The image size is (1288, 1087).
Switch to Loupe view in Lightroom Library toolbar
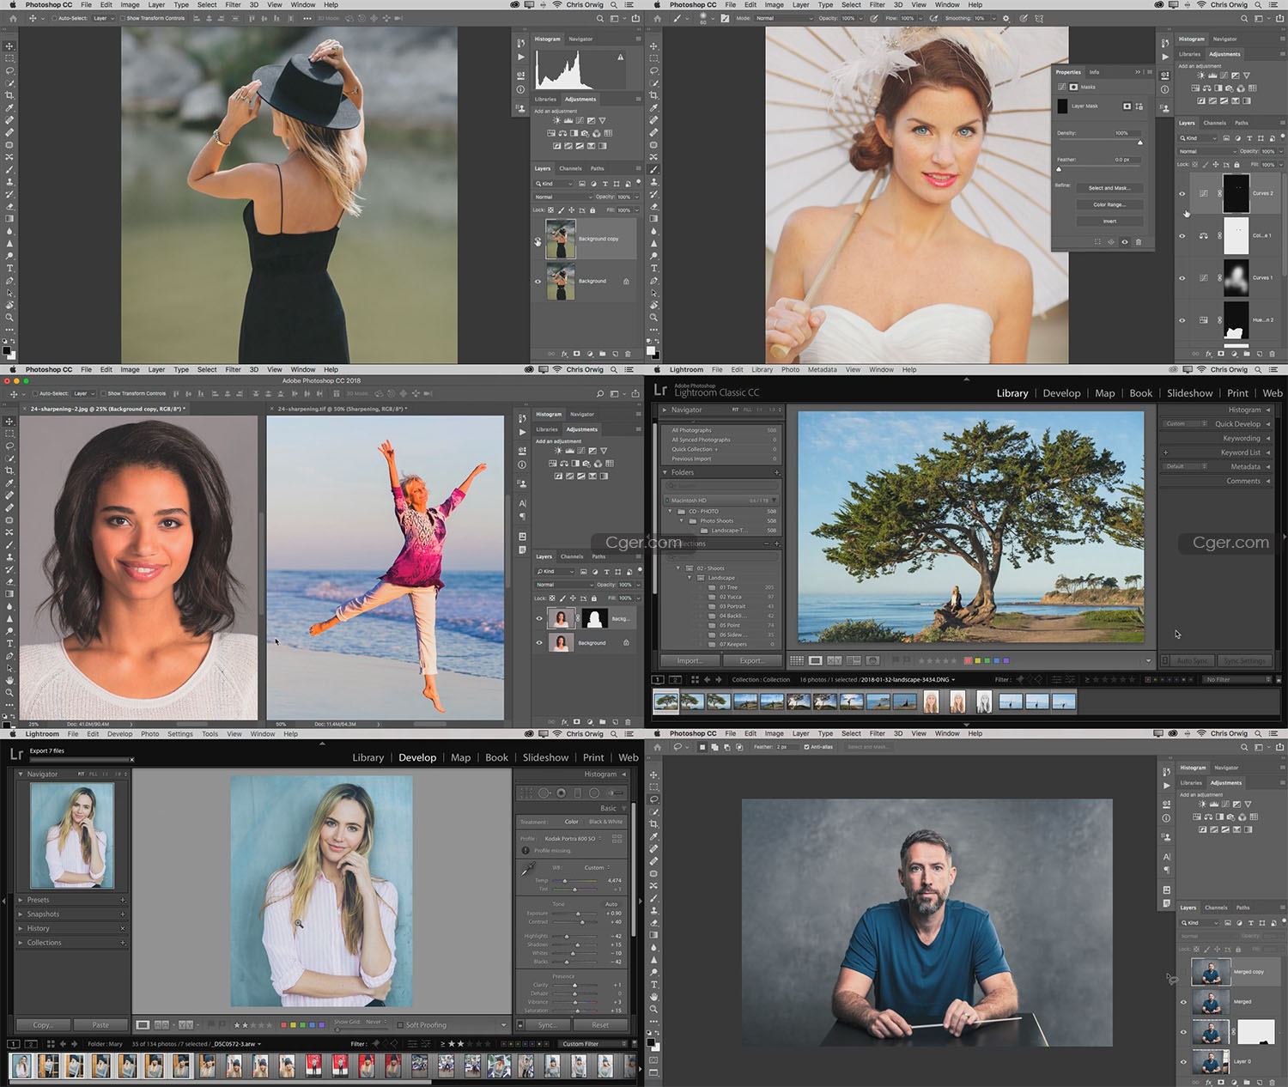point(815,660)
